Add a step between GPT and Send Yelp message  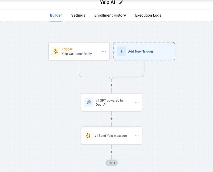click(111, 119)
